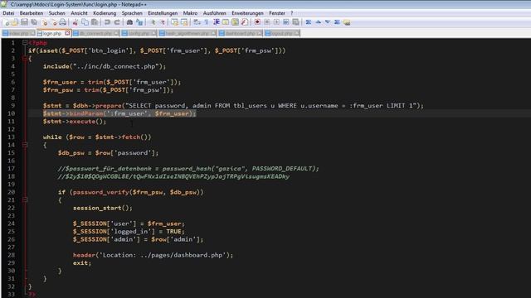Click the commented password_hash line

[x=188, y=168]
